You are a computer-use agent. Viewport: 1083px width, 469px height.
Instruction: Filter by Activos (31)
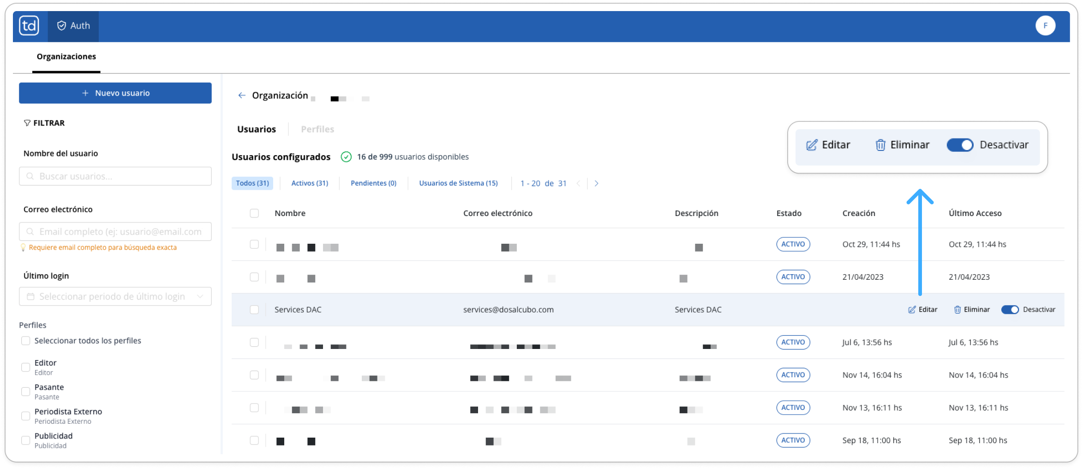pyautogui.click(x=310, y=183)
